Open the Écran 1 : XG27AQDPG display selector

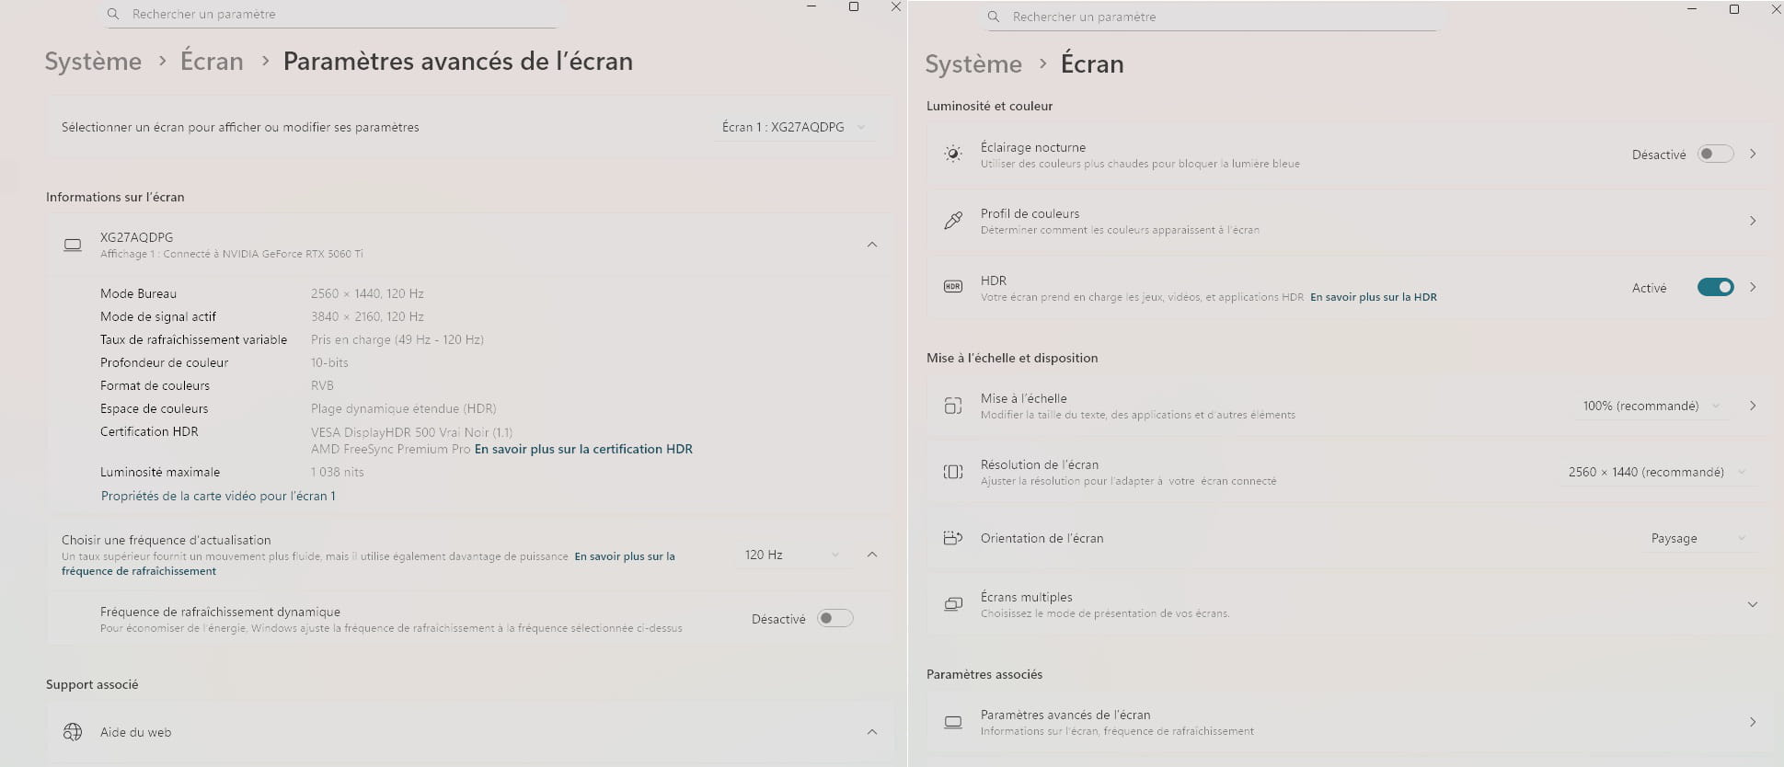[x=792, y=127]
